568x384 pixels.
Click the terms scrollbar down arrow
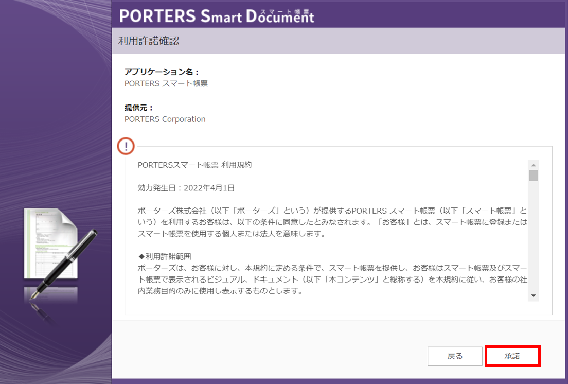(533, 295)
